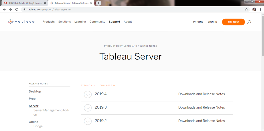Open Bridge sidebar link
The width and height of the screenshot is (264, 131).
38,126
